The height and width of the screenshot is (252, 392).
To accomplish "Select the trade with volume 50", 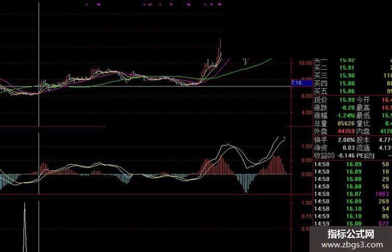I will (x=353, y=164).
